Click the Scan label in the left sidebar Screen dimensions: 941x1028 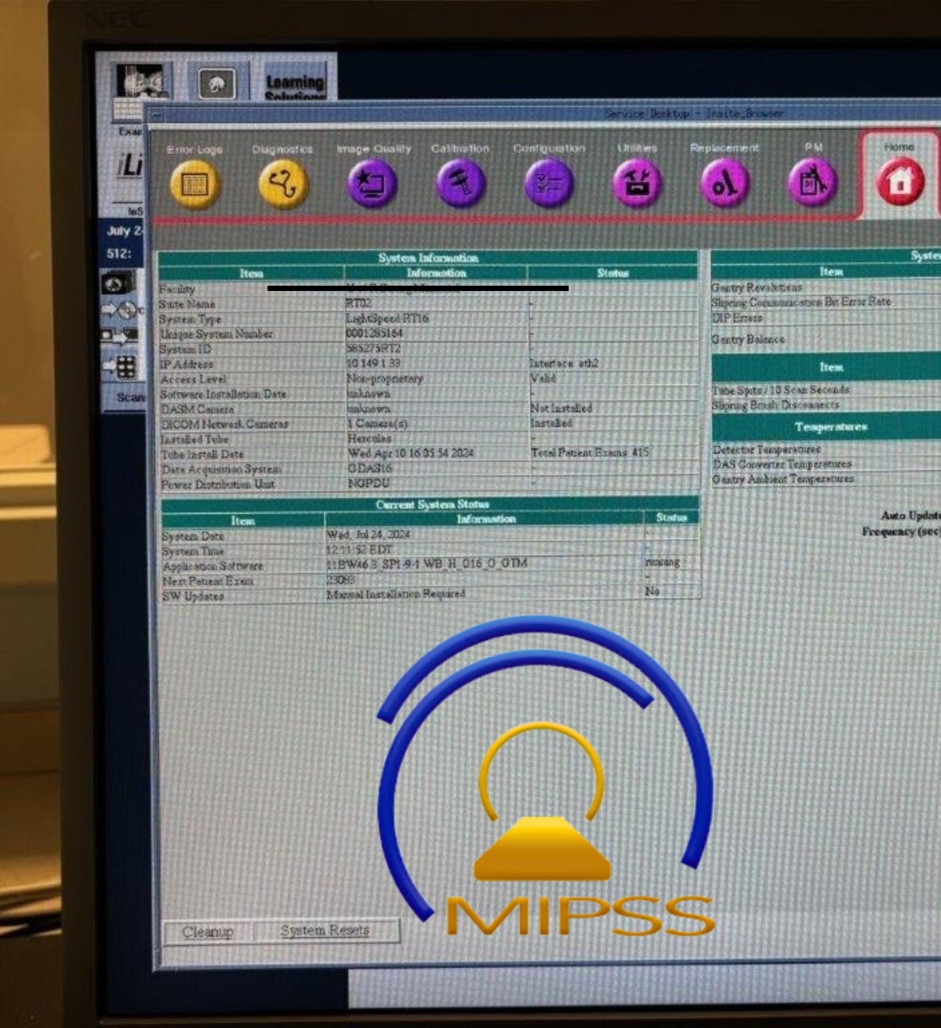[131, 397]
